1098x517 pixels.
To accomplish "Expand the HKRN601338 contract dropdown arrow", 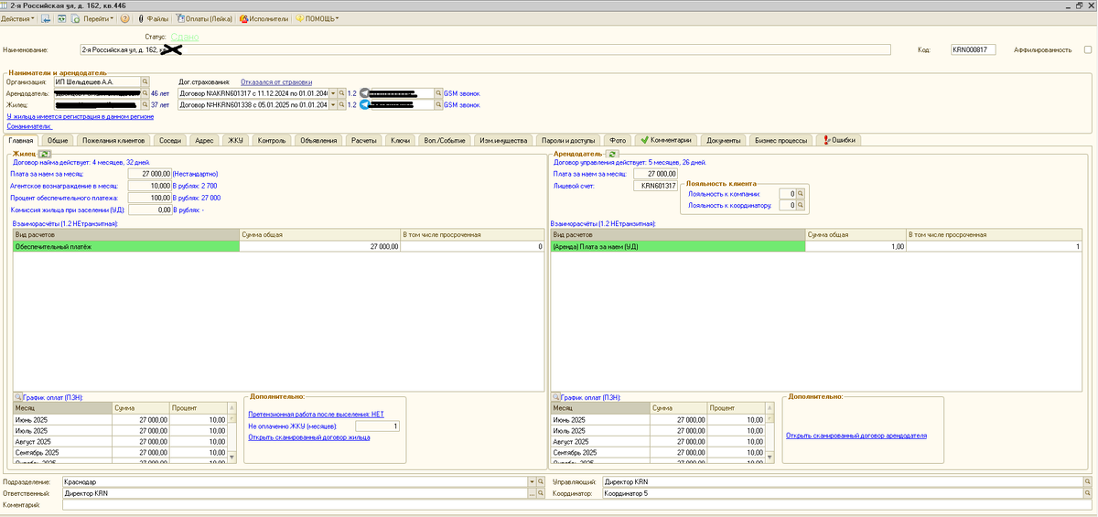I will [335, 105].
